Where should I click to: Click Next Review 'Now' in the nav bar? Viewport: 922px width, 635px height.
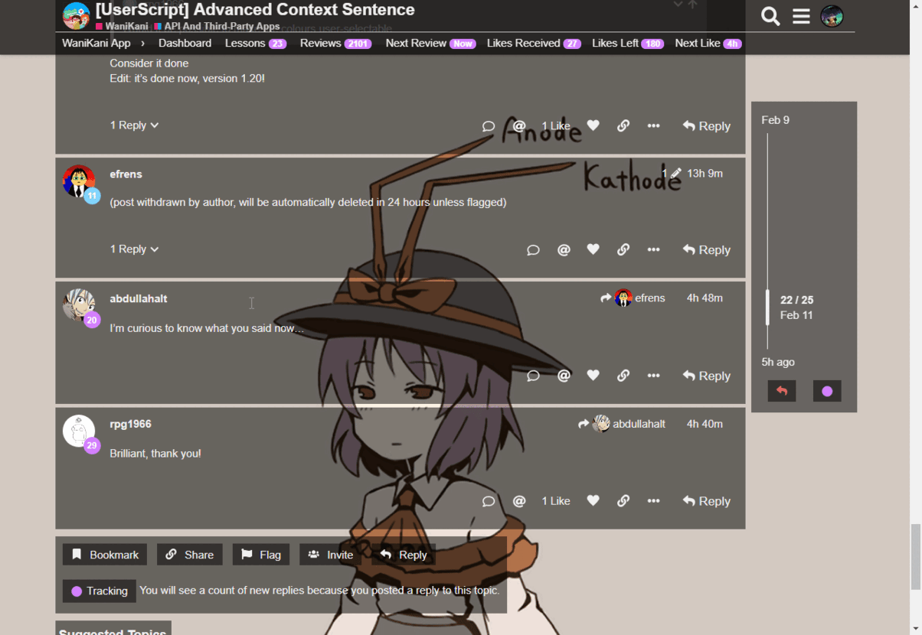[x=430, y=44]
